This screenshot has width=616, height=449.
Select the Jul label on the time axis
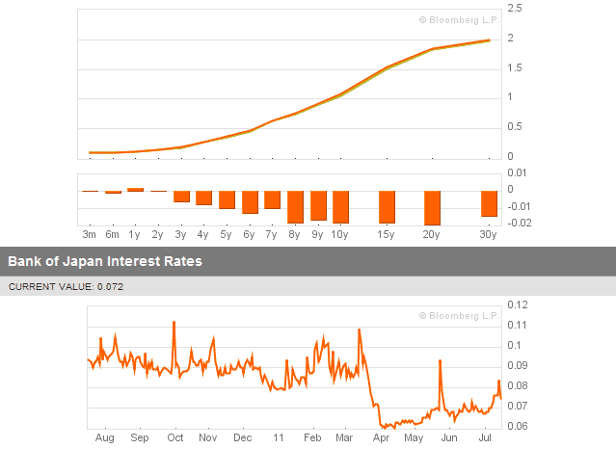click(x=484, y=436)
